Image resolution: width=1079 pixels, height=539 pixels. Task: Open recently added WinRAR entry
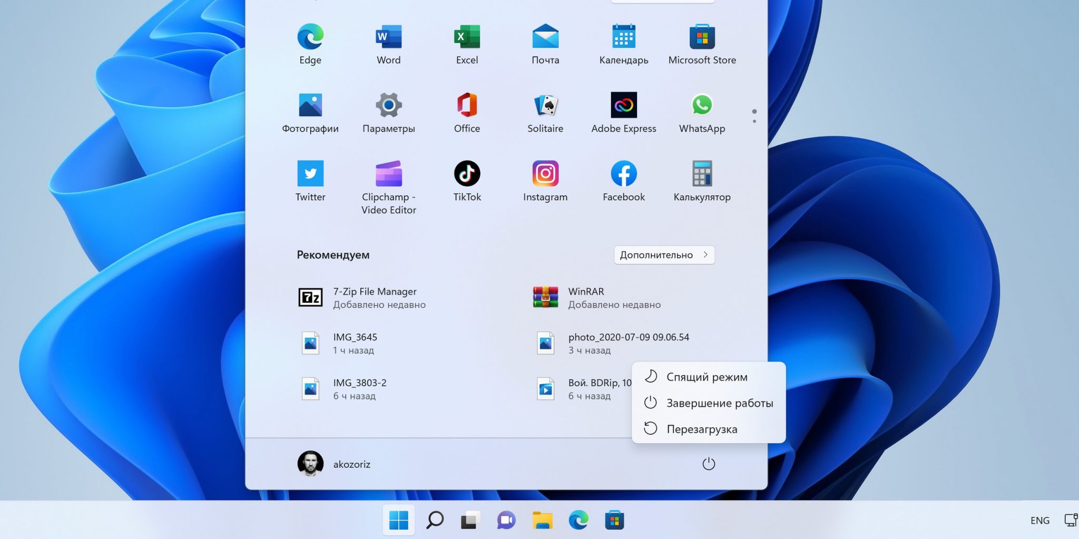(x=586, y=297)
